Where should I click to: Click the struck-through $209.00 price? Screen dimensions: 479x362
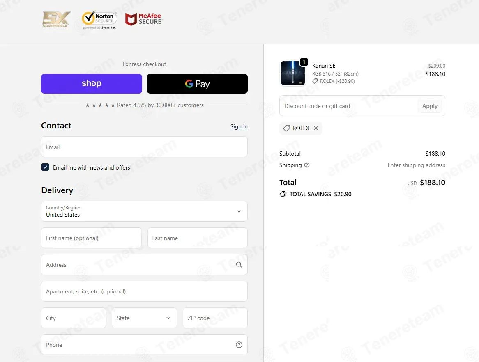[437, 66]
